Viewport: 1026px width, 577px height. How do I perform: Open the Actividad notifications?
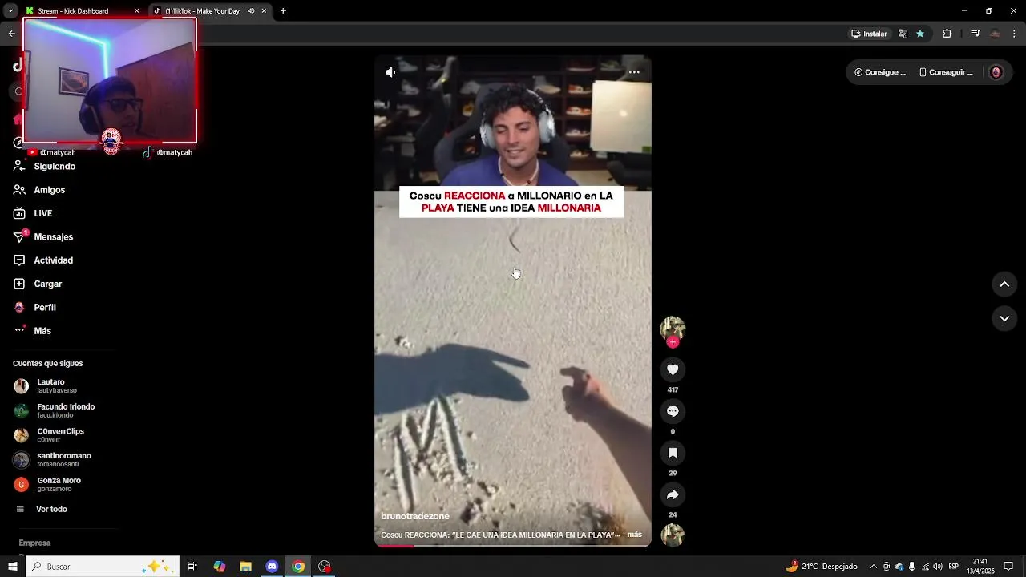(43, 260)
